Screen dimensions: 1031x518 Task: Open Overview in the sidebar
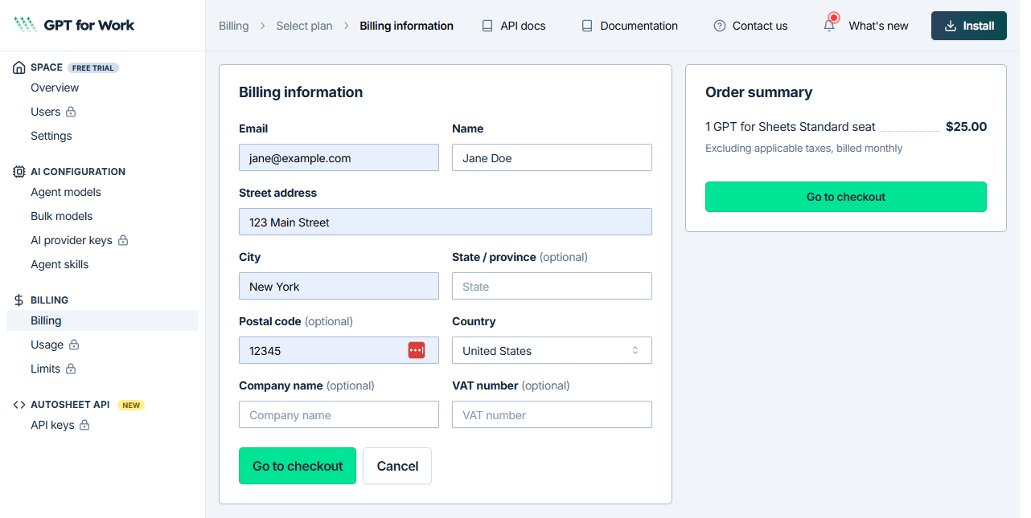click(x=55, y=88)
